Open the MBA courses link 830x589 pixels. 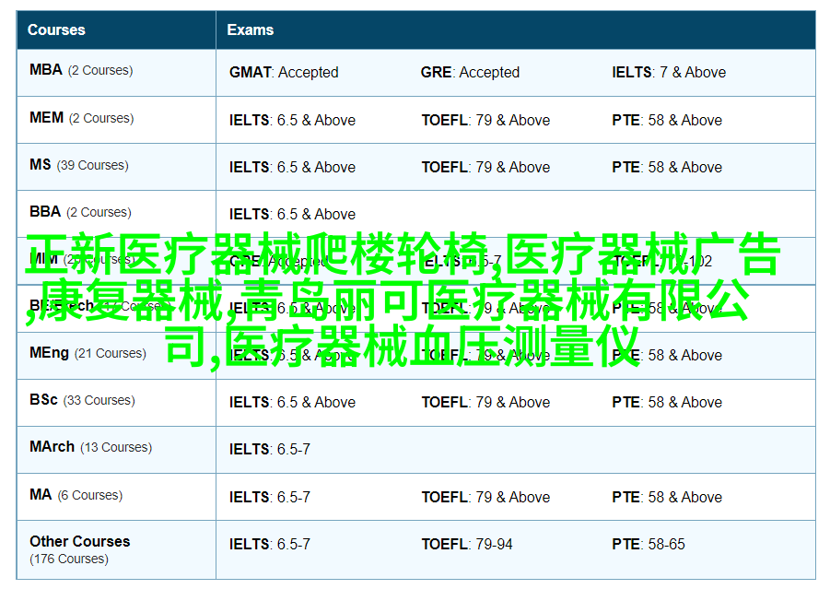click(81, 70)
